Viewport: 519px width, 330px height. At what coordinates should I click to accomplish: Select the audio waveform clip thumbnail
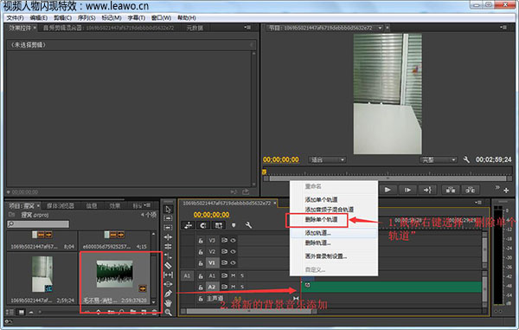[x=114, y=274]
